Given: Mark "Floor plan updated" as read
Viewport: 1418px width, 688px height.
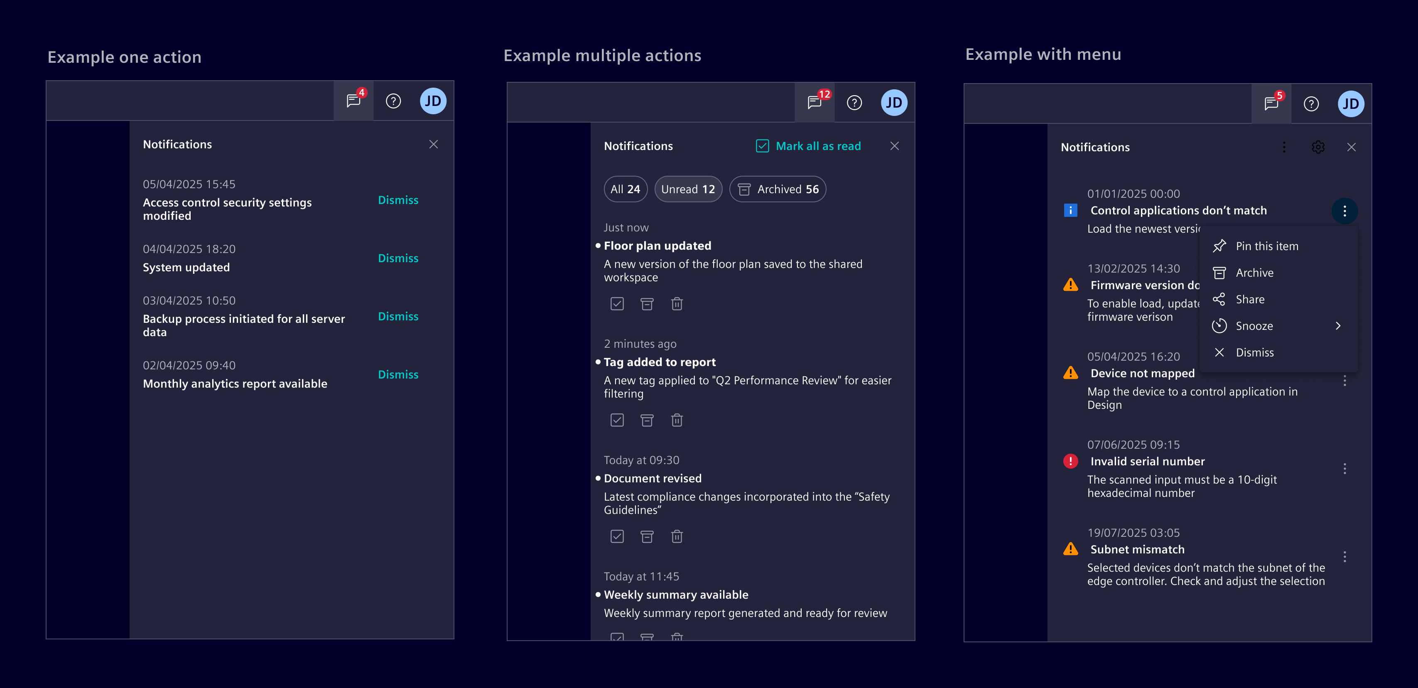Looking at the screenshot, I should tap(617, 304).
